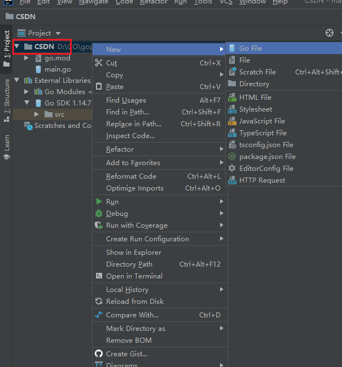Expand the go.mod tree node
Image resolution: width=342 pixels, height=367 pixels.
tap(27, 58)
